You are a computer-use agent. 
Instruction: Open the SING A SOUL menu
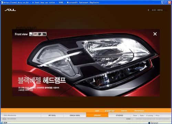coord(75,115)
